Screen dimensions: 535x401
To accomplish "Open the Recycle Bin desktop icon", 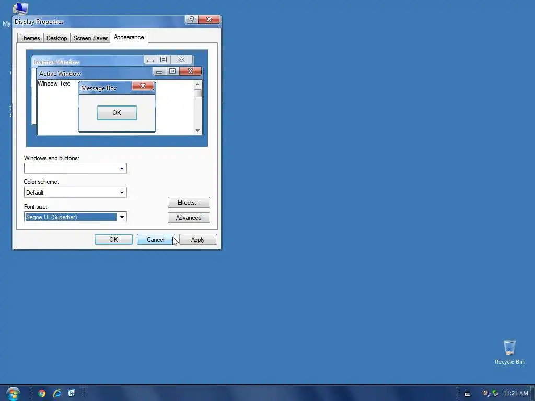I will pos(509,352).
